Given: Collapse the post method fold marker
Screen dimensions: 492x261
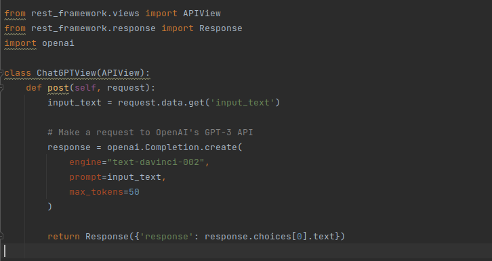Looking at the screenshot, I should pyautogui.click(x=1, y=89).
